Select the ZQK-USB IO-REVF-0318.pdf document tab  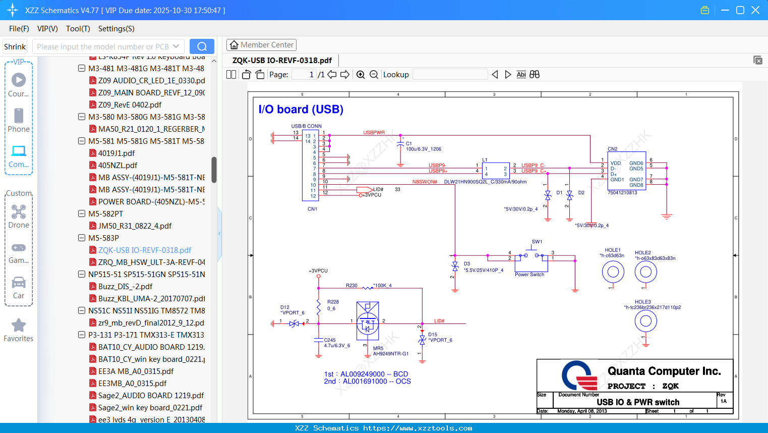click(282, 60)
